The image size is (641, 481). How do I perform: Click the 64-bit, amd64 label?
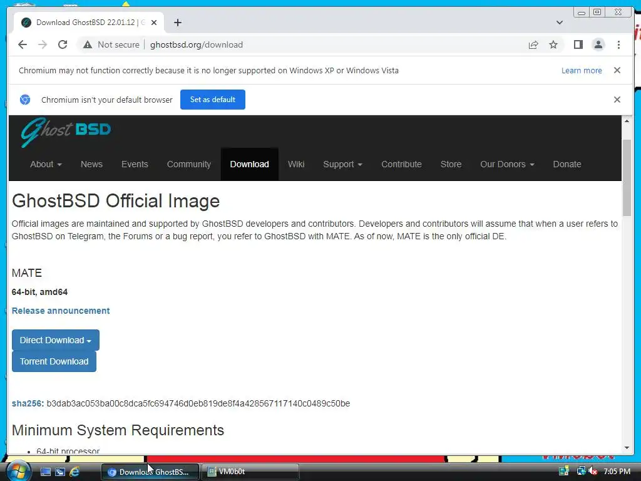tap(39, 292)
